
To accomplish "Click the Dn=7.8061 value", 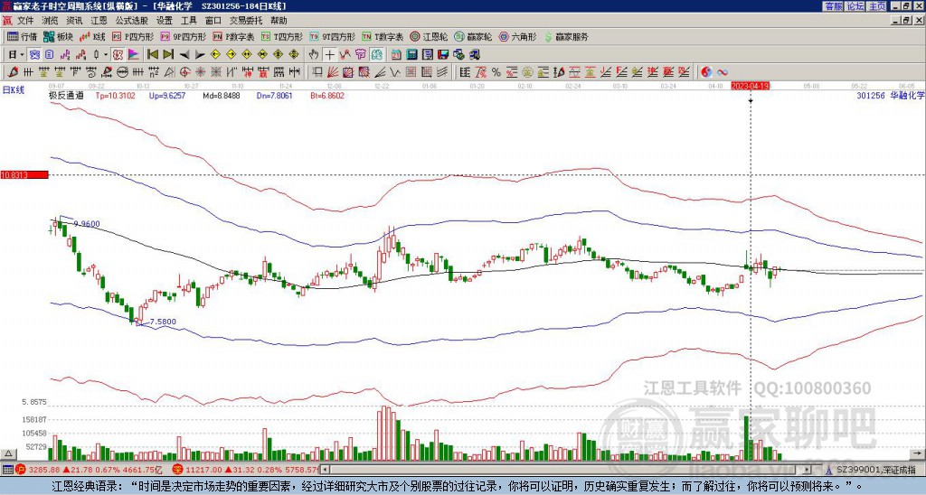I will 273,95.
